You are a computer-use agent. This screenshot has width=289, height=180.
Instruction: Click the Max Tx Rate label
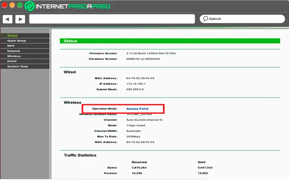pyautogui.click(x=107, y=136)
